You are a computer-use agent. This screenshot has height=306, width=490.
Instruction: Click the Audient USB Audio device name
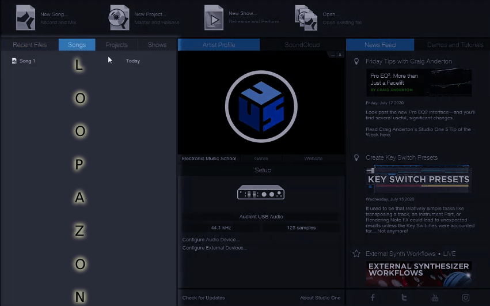[x=261, y=217]
